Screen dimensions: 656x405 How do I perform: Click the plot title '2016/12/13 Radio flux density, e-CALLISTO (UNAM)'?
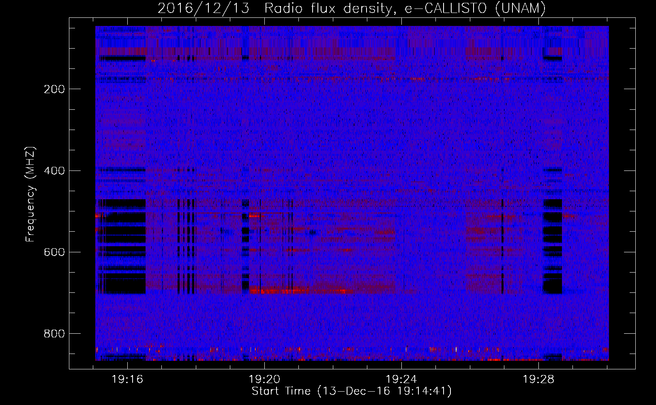tap(352, 8)
